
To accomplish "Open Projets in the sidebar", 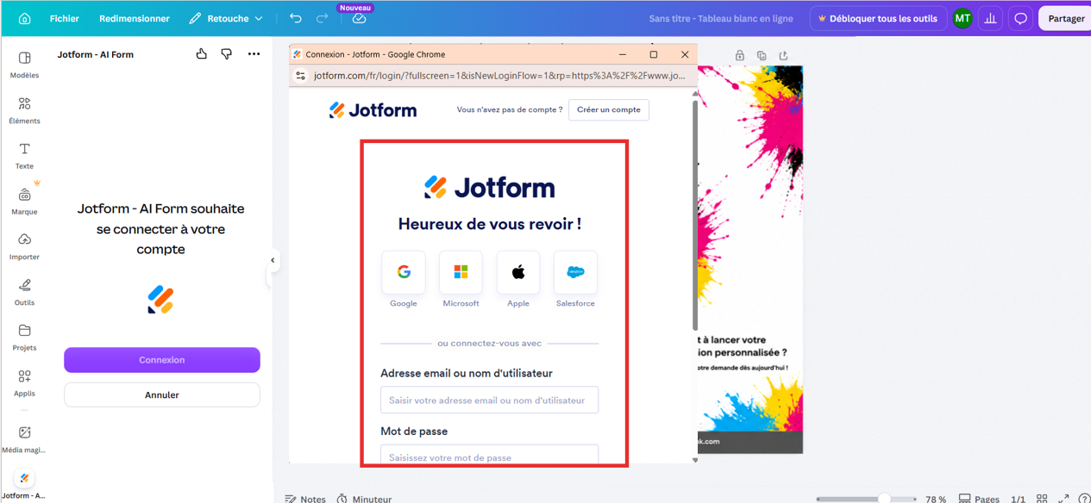I will 24,338.
